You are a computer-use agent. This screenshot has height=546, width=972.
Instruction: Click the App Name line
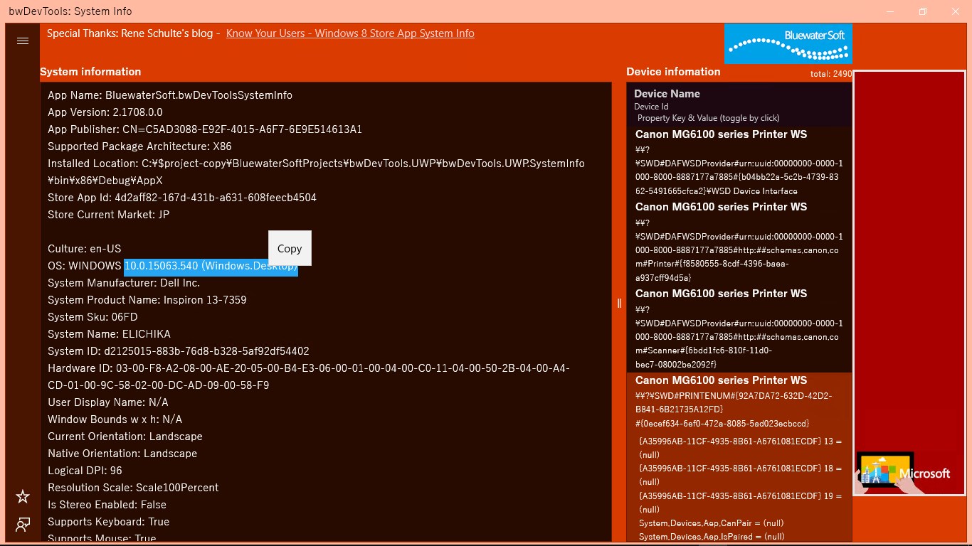170,95
